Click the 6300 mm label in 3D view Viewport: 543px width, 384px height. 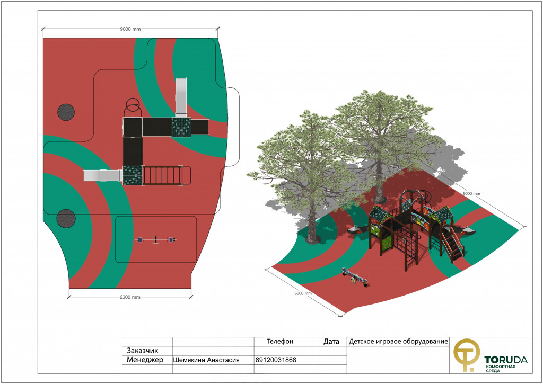[x=303, y=293]
